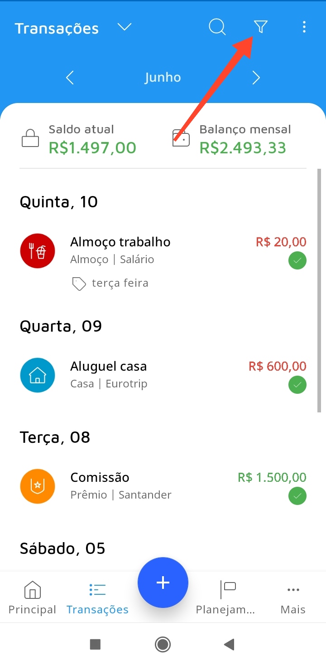Image resolution: width=326 pixels, height=666 pixels.
Task: Toggle paid checkmark for Aluguel casa
Action: click(297, 385)
